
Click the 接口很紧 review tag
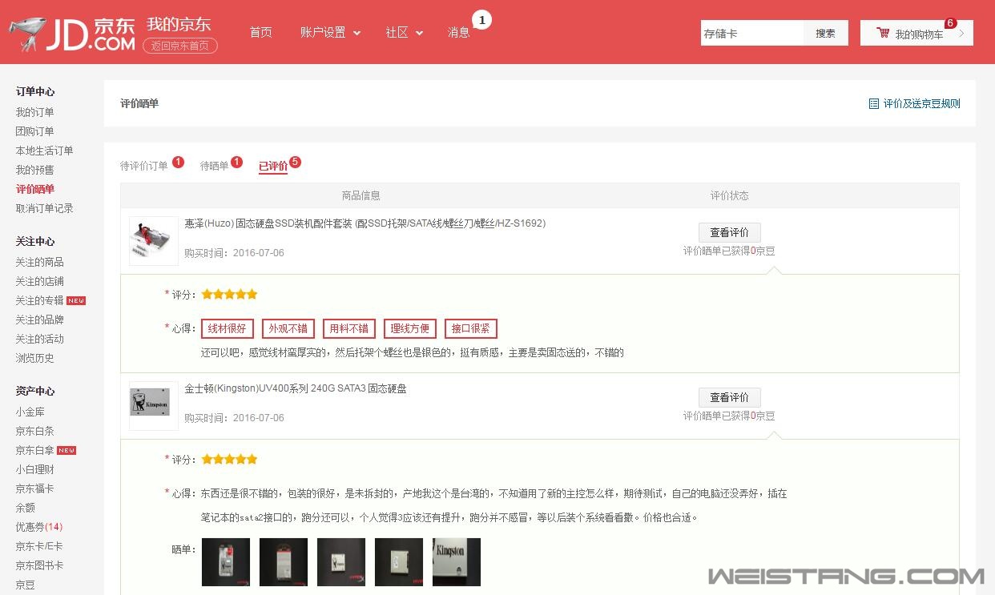(471, 328)
